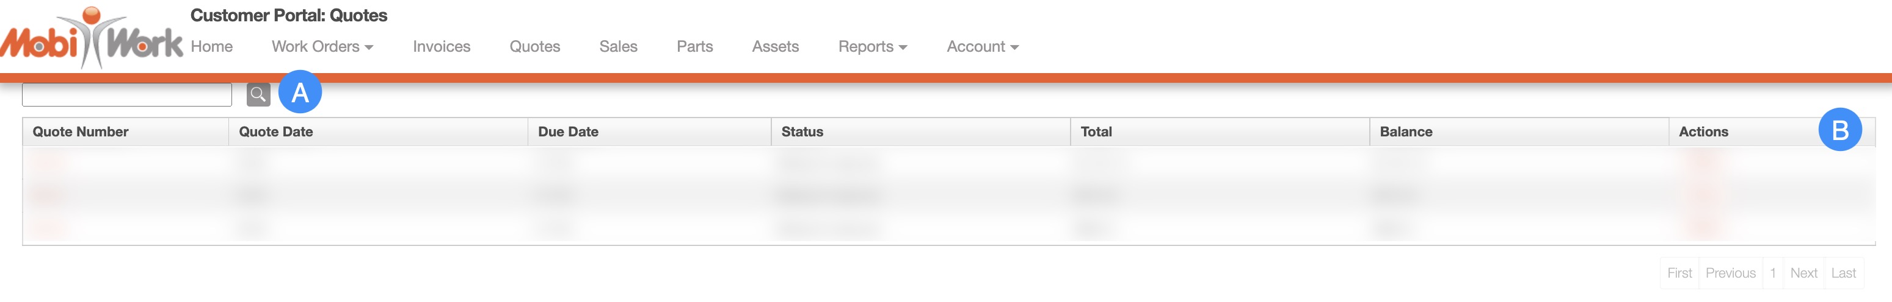1892x302 pixels.
Task: Sort by the Quote Number column header
Action: tap(81, 132)
